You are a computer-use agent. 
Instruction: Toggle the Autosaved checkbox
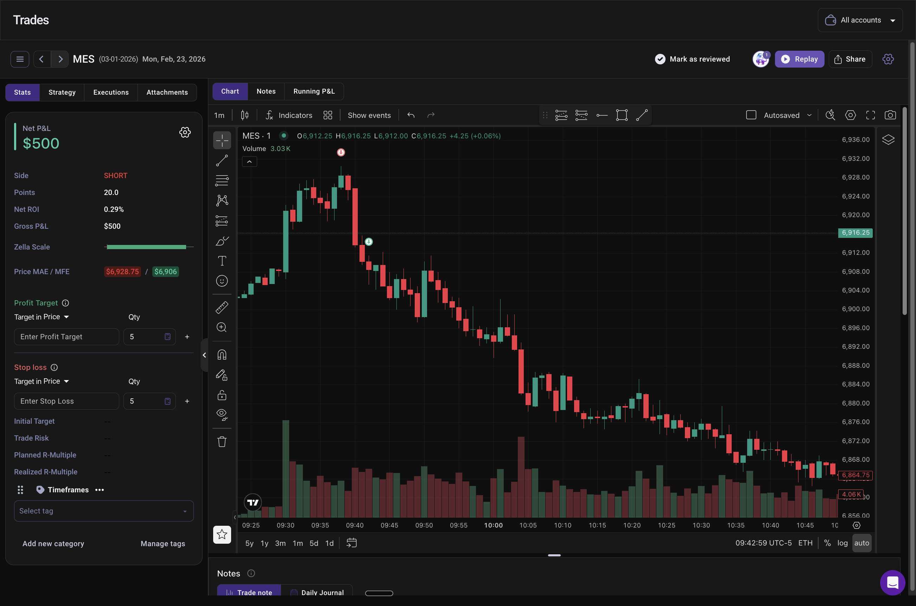tap(751, 115)
